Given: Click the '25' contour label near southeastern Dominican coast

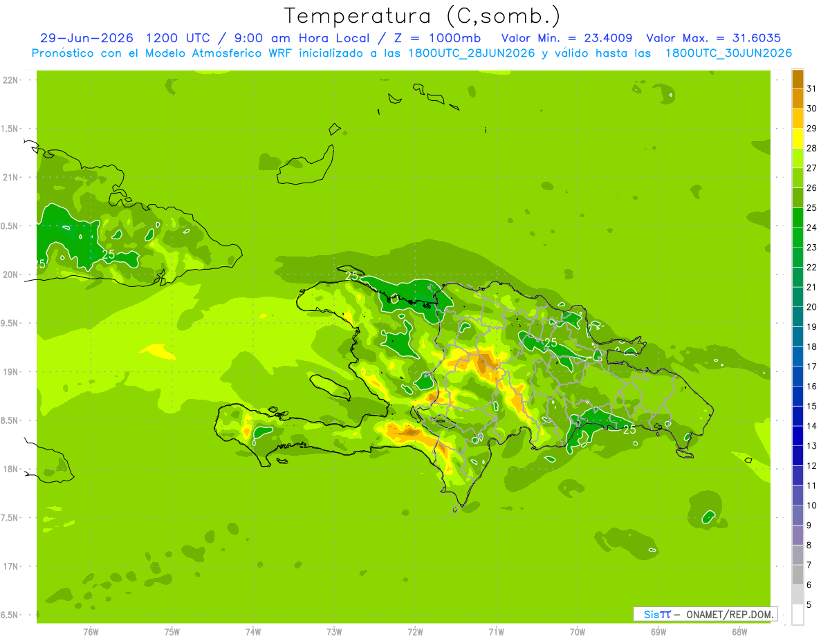Looking at the screenshot, I should [x=629, y=429].
